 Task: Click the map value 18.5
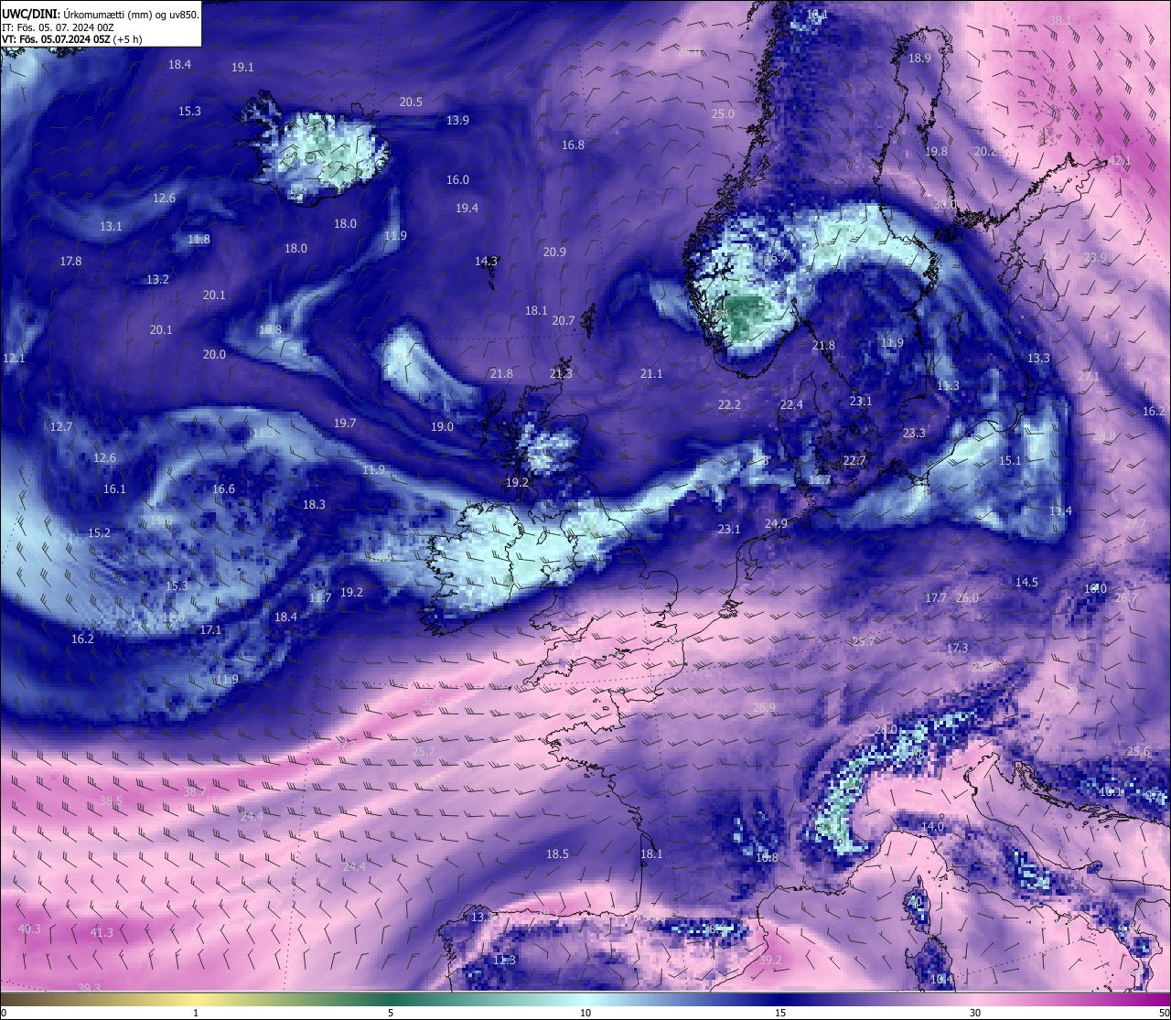[557, 854]
